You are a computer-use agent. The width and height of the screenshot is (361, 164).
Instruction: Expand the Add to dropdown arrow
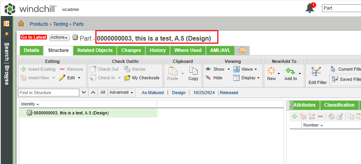(300, 73)
